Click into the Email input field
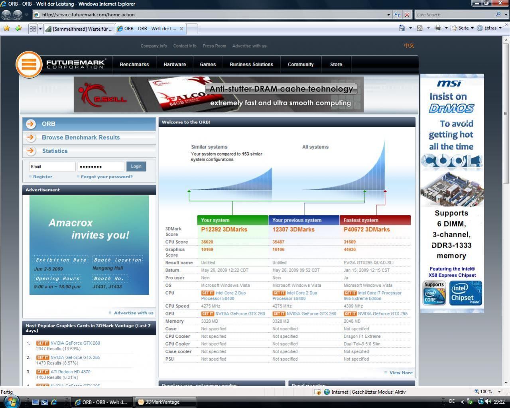 pos(52,167)
